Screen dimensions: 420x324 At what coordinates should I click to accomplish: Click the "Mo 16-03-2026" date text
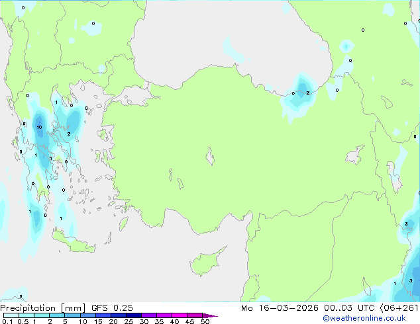coord(280,307)
